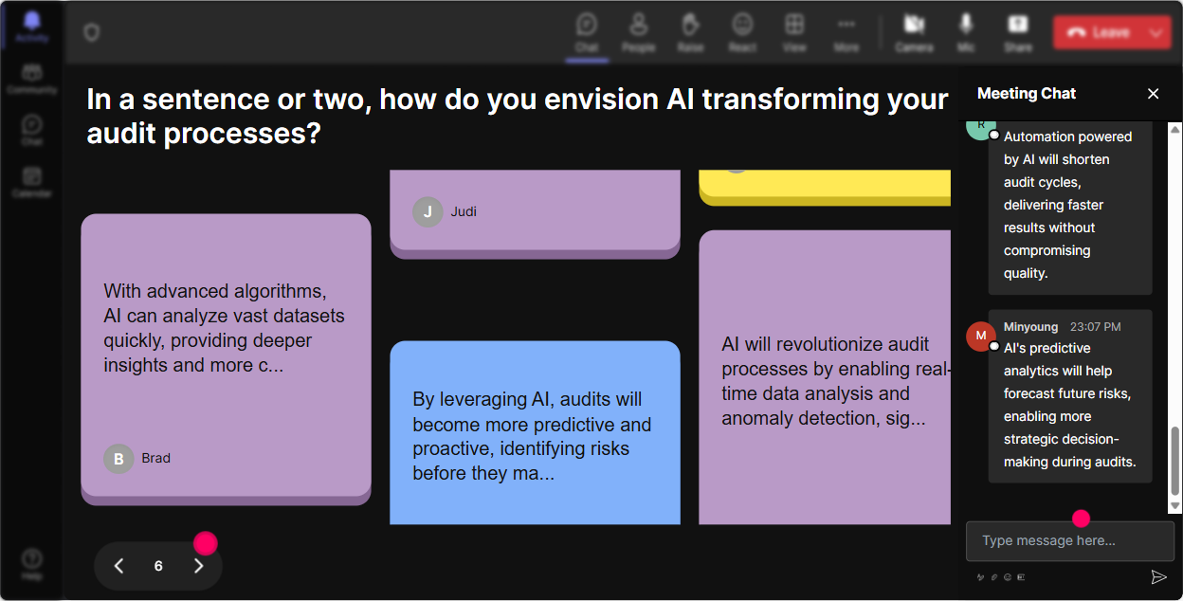Open Help in the left sidebar
The width and height of the screenshot is (1183, 601).
click(x=31, y=564)
